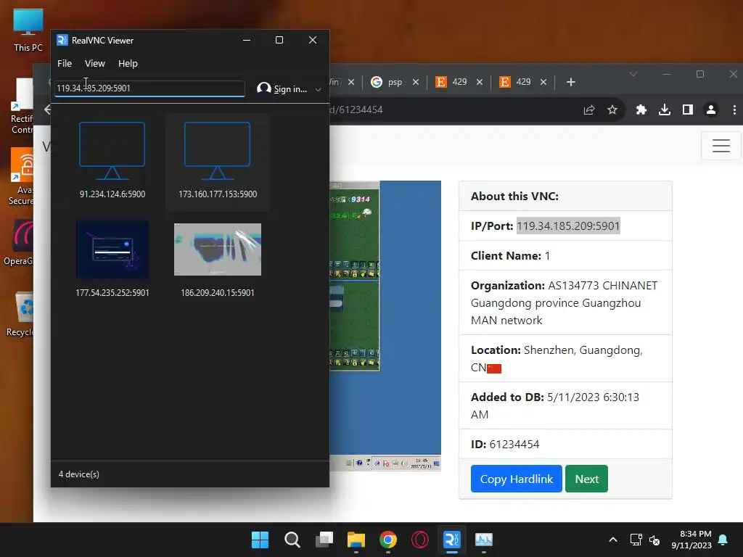Open the Help menu in RealVNC Viewer
This screenshot has height=557, width=743.
[x=128, y=64]
